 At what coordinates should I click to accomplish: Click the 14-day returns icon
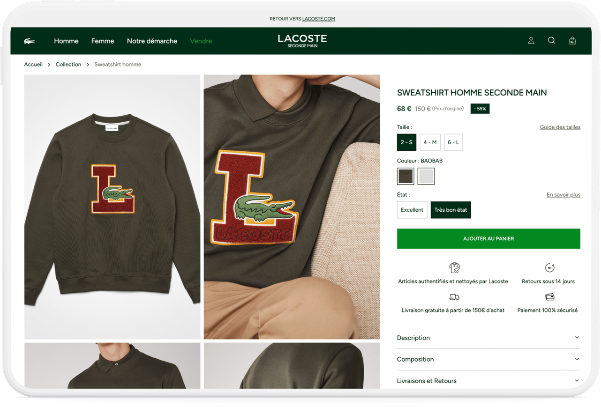(x=549, y=267)
